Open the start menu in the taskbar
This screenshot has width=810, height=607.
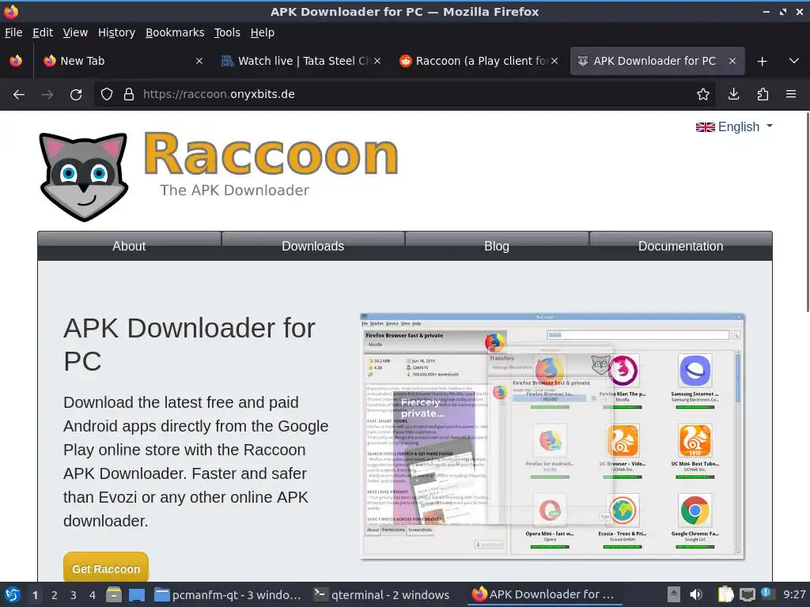coord(13,595)
